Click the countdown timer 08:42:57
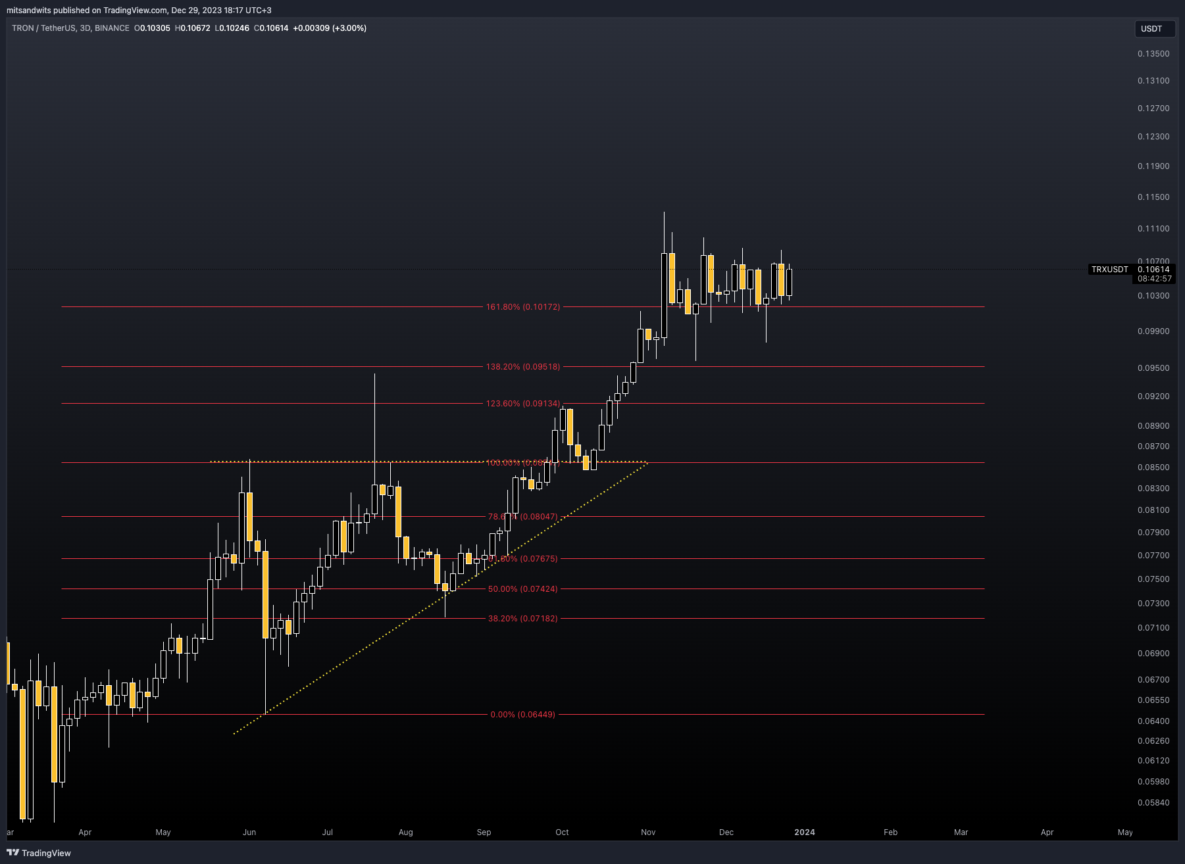 pyautogui.click(x=1155, y=279)
